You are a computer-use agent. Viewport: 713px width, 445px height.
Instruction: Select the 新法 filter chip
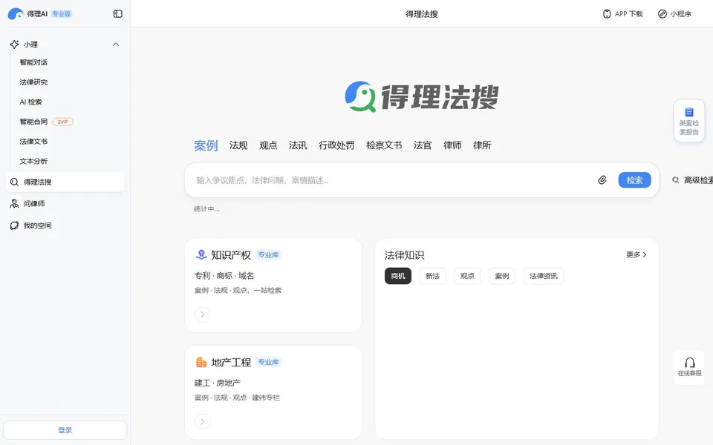[432, 276]
